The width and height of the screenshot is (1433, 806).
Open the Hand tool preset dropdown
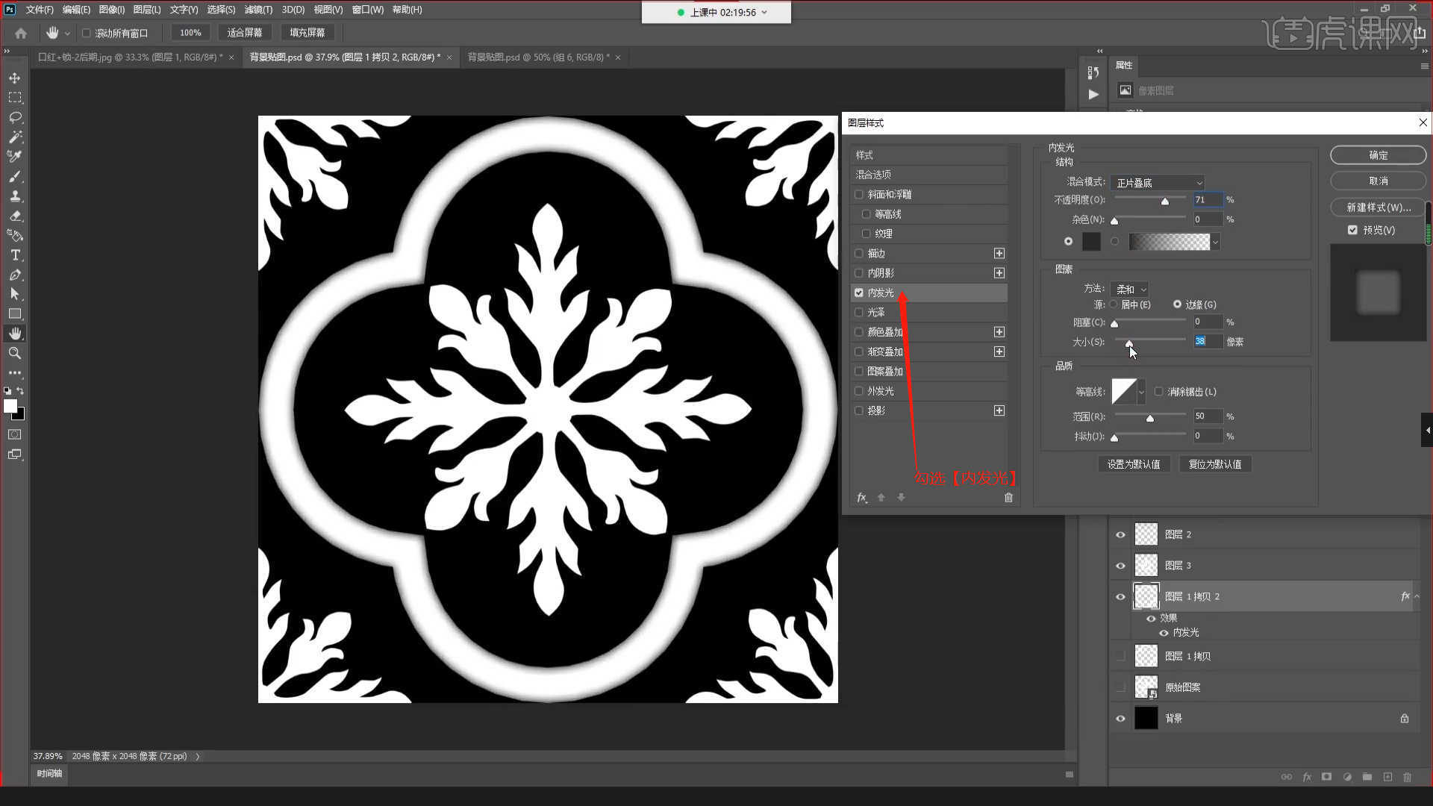[67, 34]
